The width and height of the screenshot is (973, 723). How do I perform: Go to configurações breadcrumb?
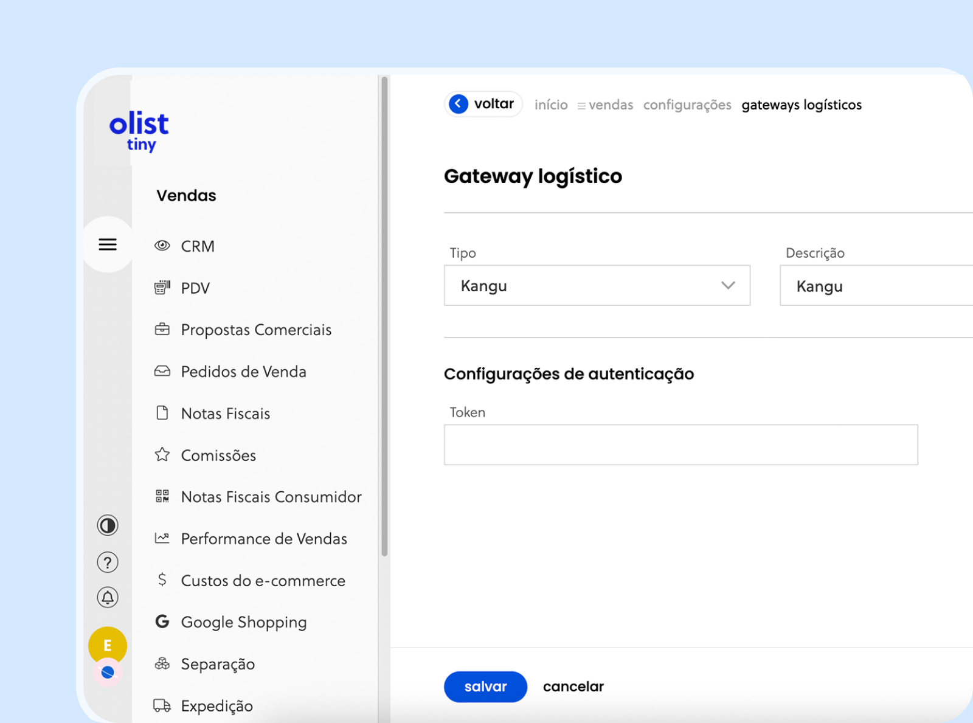point(687,105)
